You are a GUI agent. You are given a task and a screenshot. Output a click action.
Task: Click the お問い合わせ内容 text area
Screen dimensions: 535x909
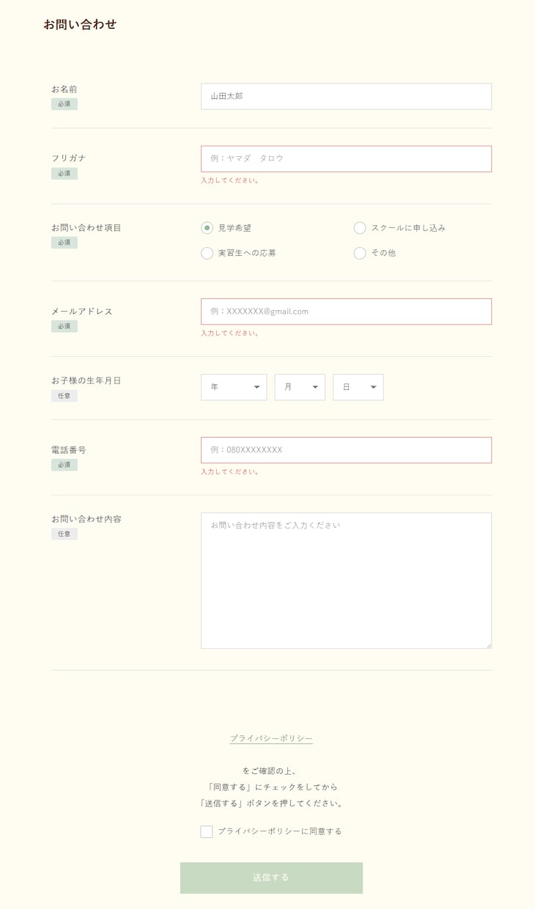coord(346,581)
